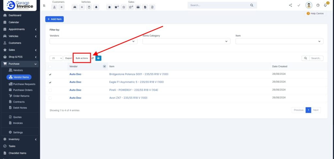This screenshot has width=334, height=159.
Task: Open the clock timer icon in header
Action: 318,5
